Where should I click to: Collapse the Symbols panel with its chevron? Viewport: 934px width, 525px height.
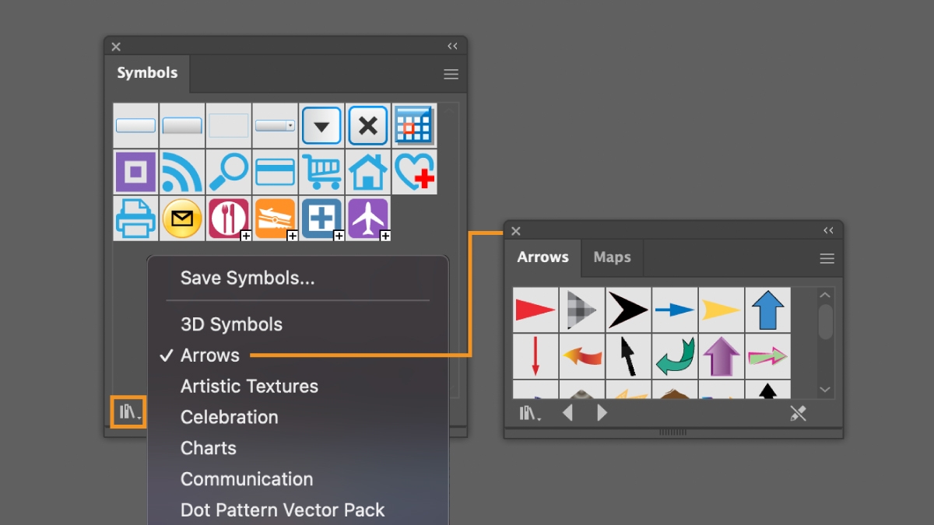click(x=452, y=46)
